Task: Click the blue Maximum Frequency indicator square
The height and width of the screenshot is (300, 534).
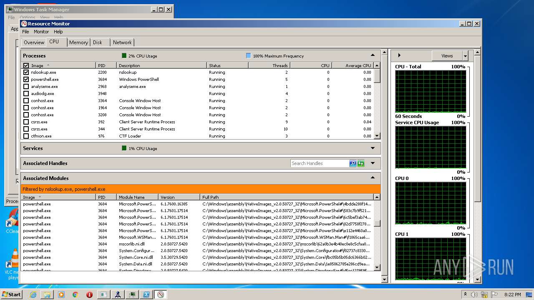Action: (x=249, y=55)
